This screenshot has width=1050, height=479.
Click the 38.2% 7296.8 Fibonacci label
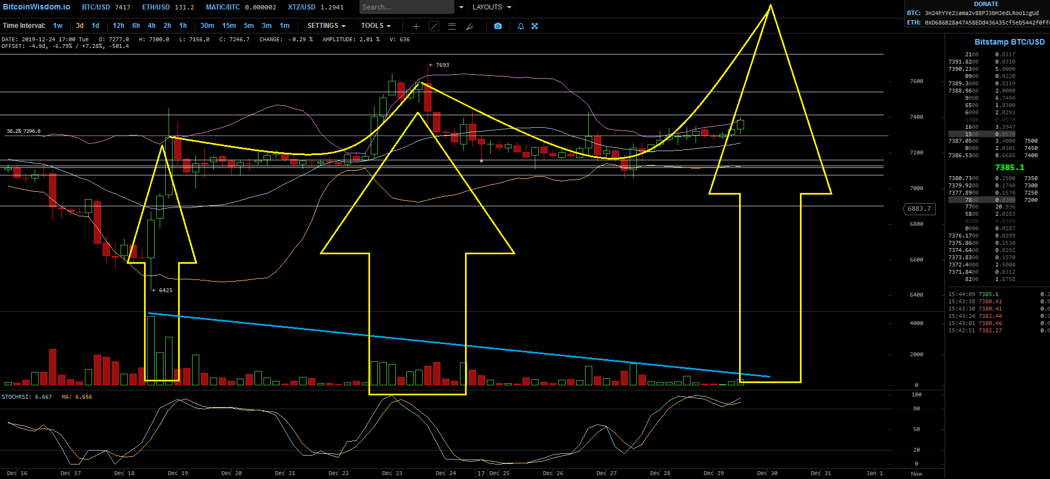pyautogui.click(x=23, y=131)
